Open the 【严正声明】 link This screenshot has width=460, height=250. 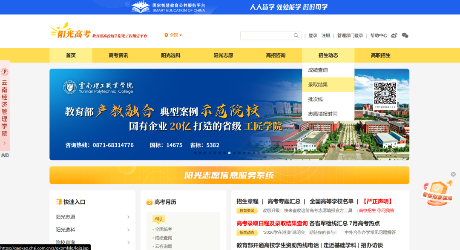[x=377, y=201]
